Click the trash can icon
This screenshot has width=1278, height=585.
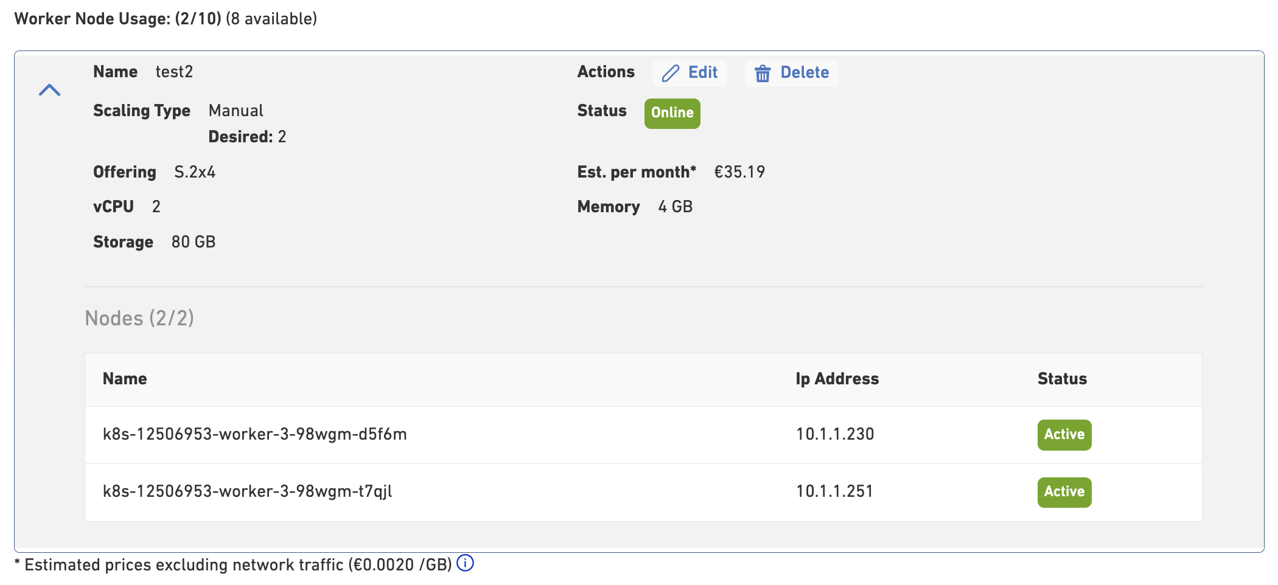click(x=763, y=74)
